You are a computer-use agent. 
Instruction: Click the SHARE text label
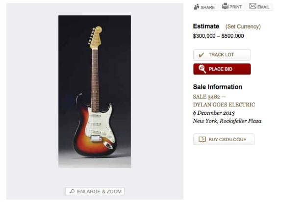(208, 7)
